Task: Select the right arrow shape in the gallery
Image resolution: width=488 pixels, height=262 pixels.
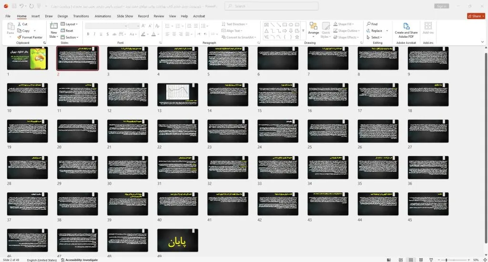Action: [x=285, y=31]
